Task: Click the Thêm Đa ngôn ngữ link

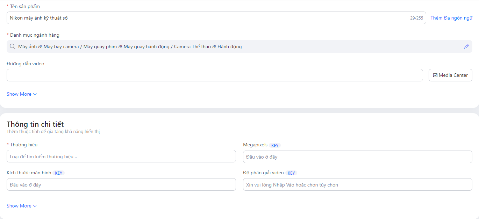Action: (451, 18)
